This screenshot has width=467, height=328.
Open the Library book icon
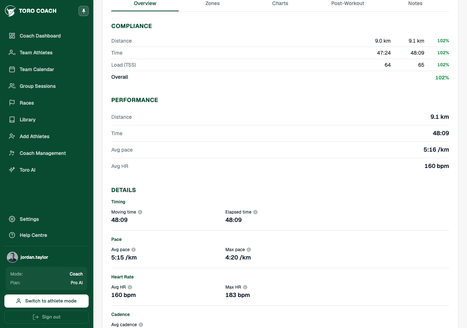click(12, 120)
